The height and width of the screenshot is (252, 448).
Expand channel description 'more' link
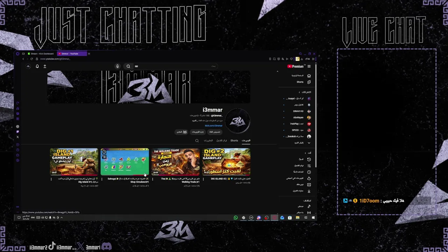(195, 120)
